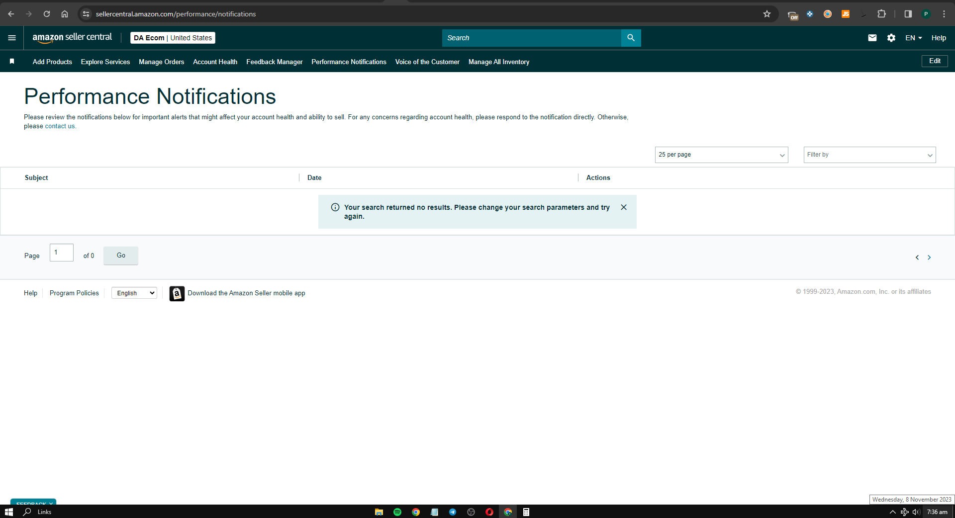Open the hamburger navigation menu
The image size is (955, 518).
click(12, 38)
